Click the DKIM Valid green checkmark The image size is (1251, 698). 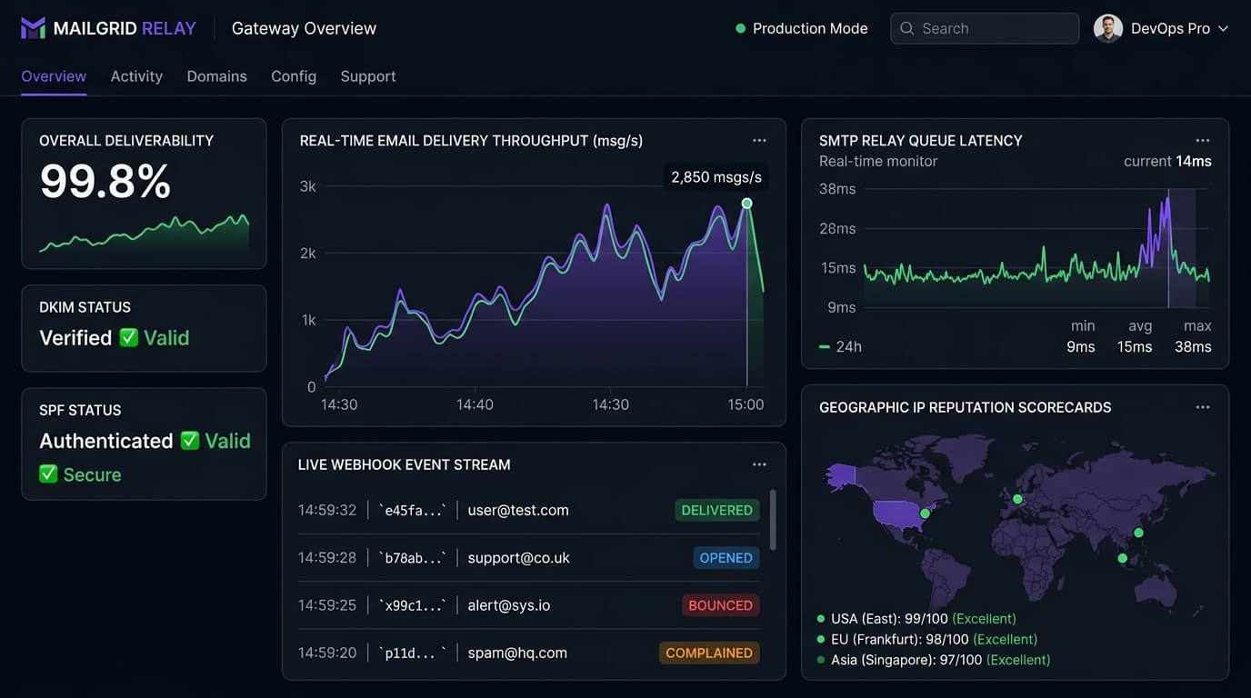(x=129, y=338)
